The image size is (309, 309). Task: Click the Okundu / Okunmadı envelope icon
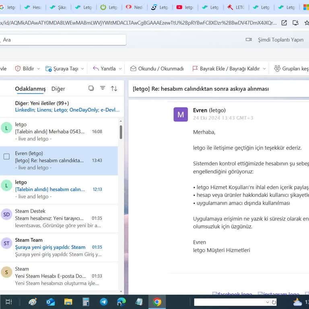pos(133,69)
